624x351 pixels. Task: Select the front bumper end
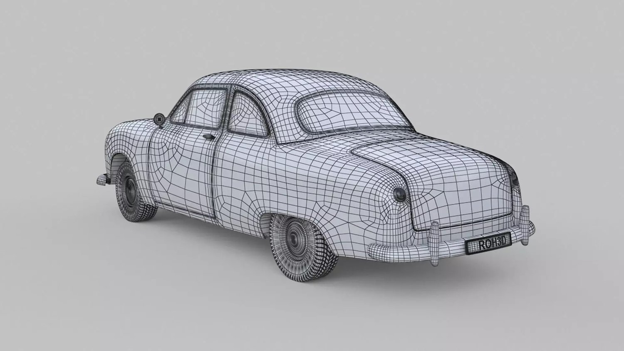coord(102,179)
